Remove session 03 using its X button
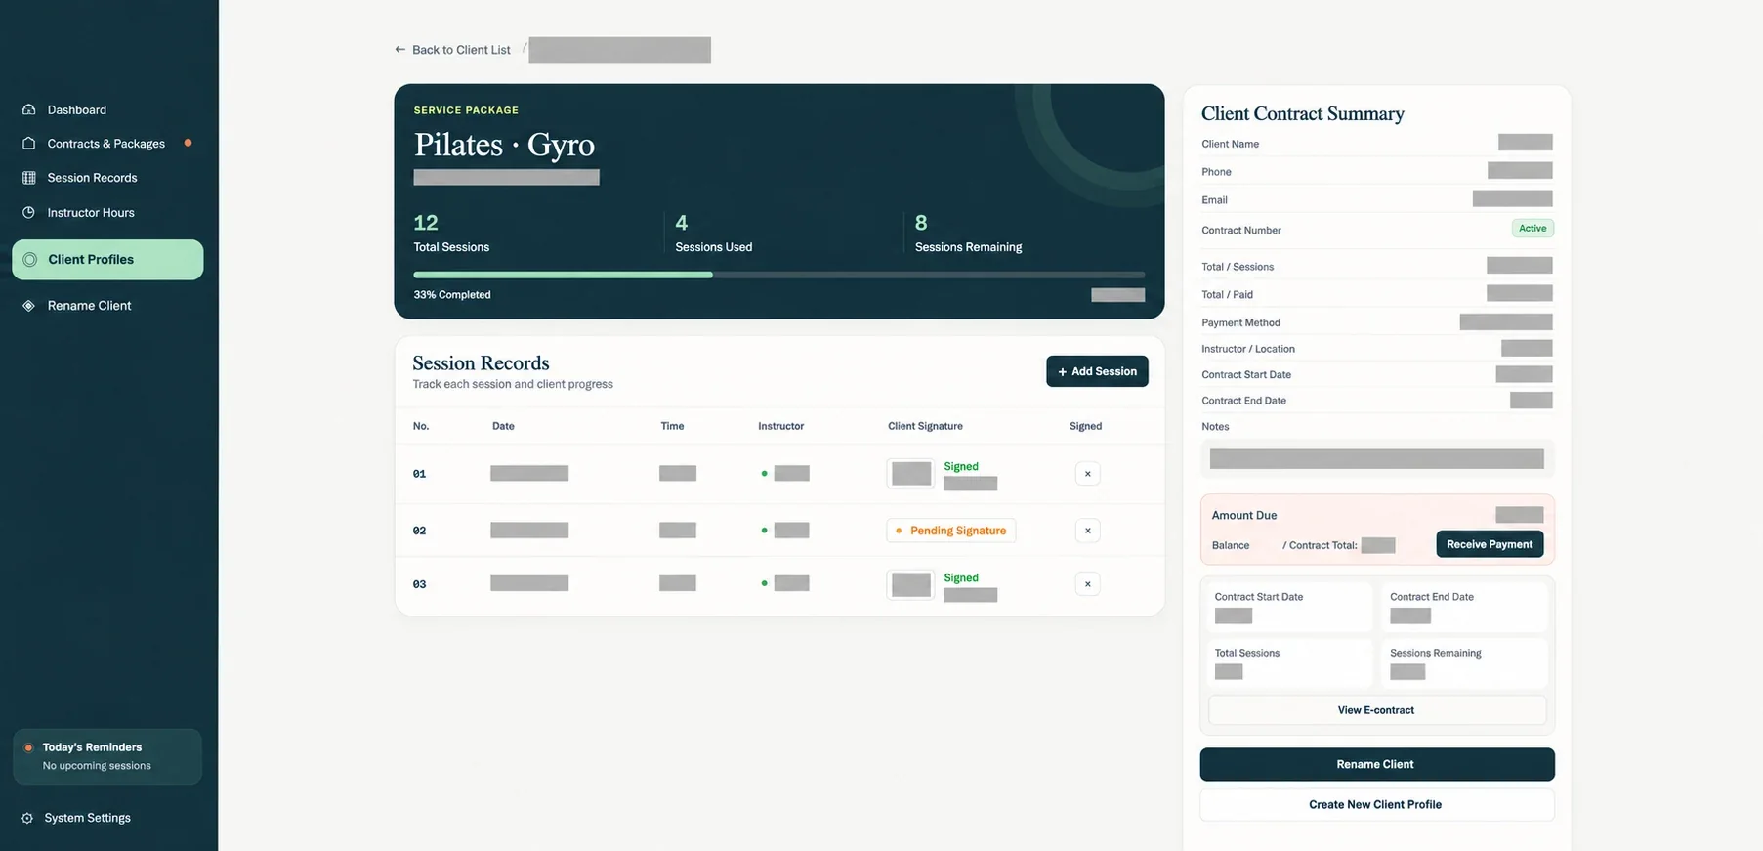Image resolution: width=1763 pixels, height=851 pixels. [1087, 584]
